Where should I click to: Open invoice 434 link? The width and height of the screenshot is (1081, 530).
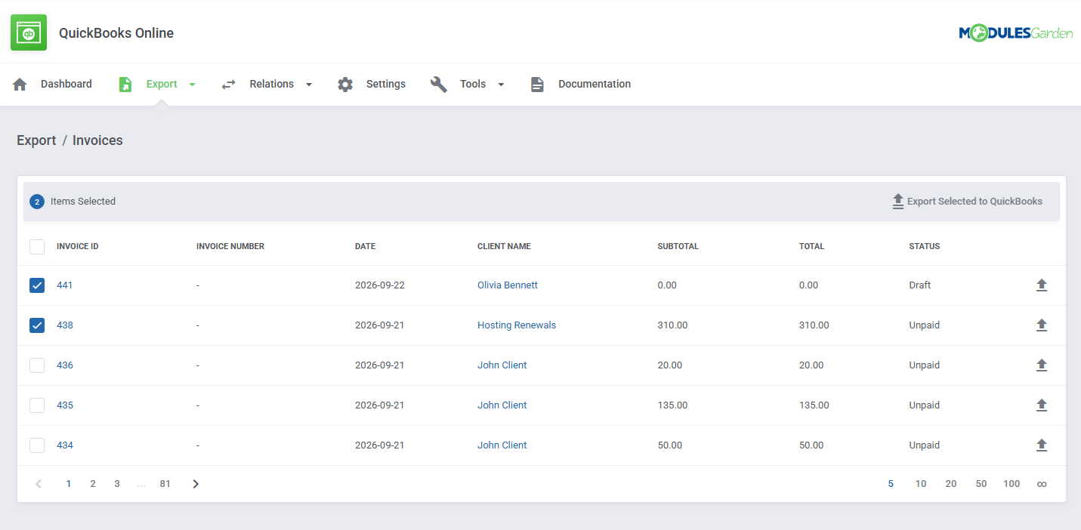click(65, 445)
